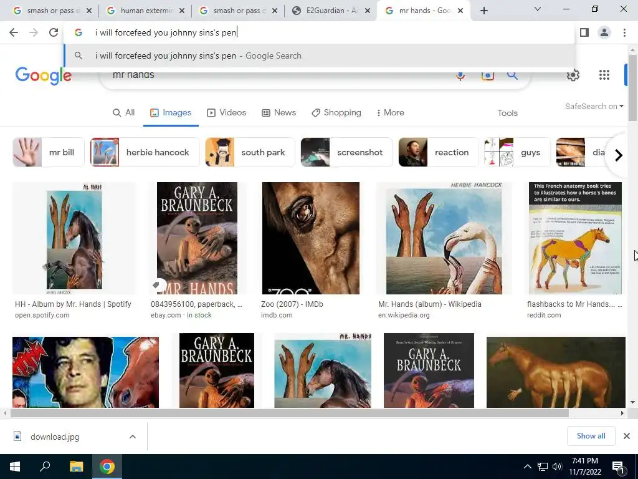638x479 pixels.
Task: Open the French anatomy book reddit image
Action: [575, 238]
